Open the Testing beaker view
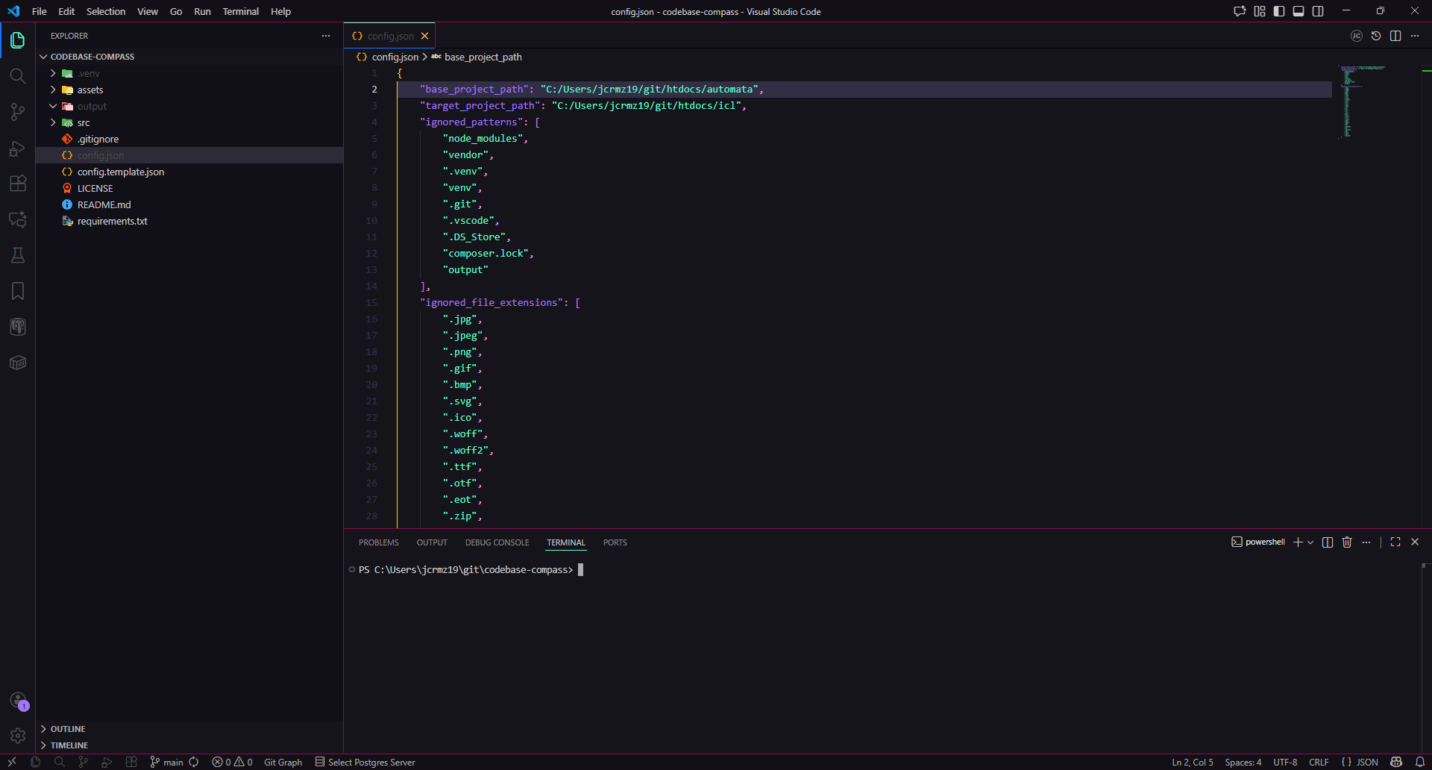Image resolution: width=1432 pixels, height=770 pixels. coord(18,255)
